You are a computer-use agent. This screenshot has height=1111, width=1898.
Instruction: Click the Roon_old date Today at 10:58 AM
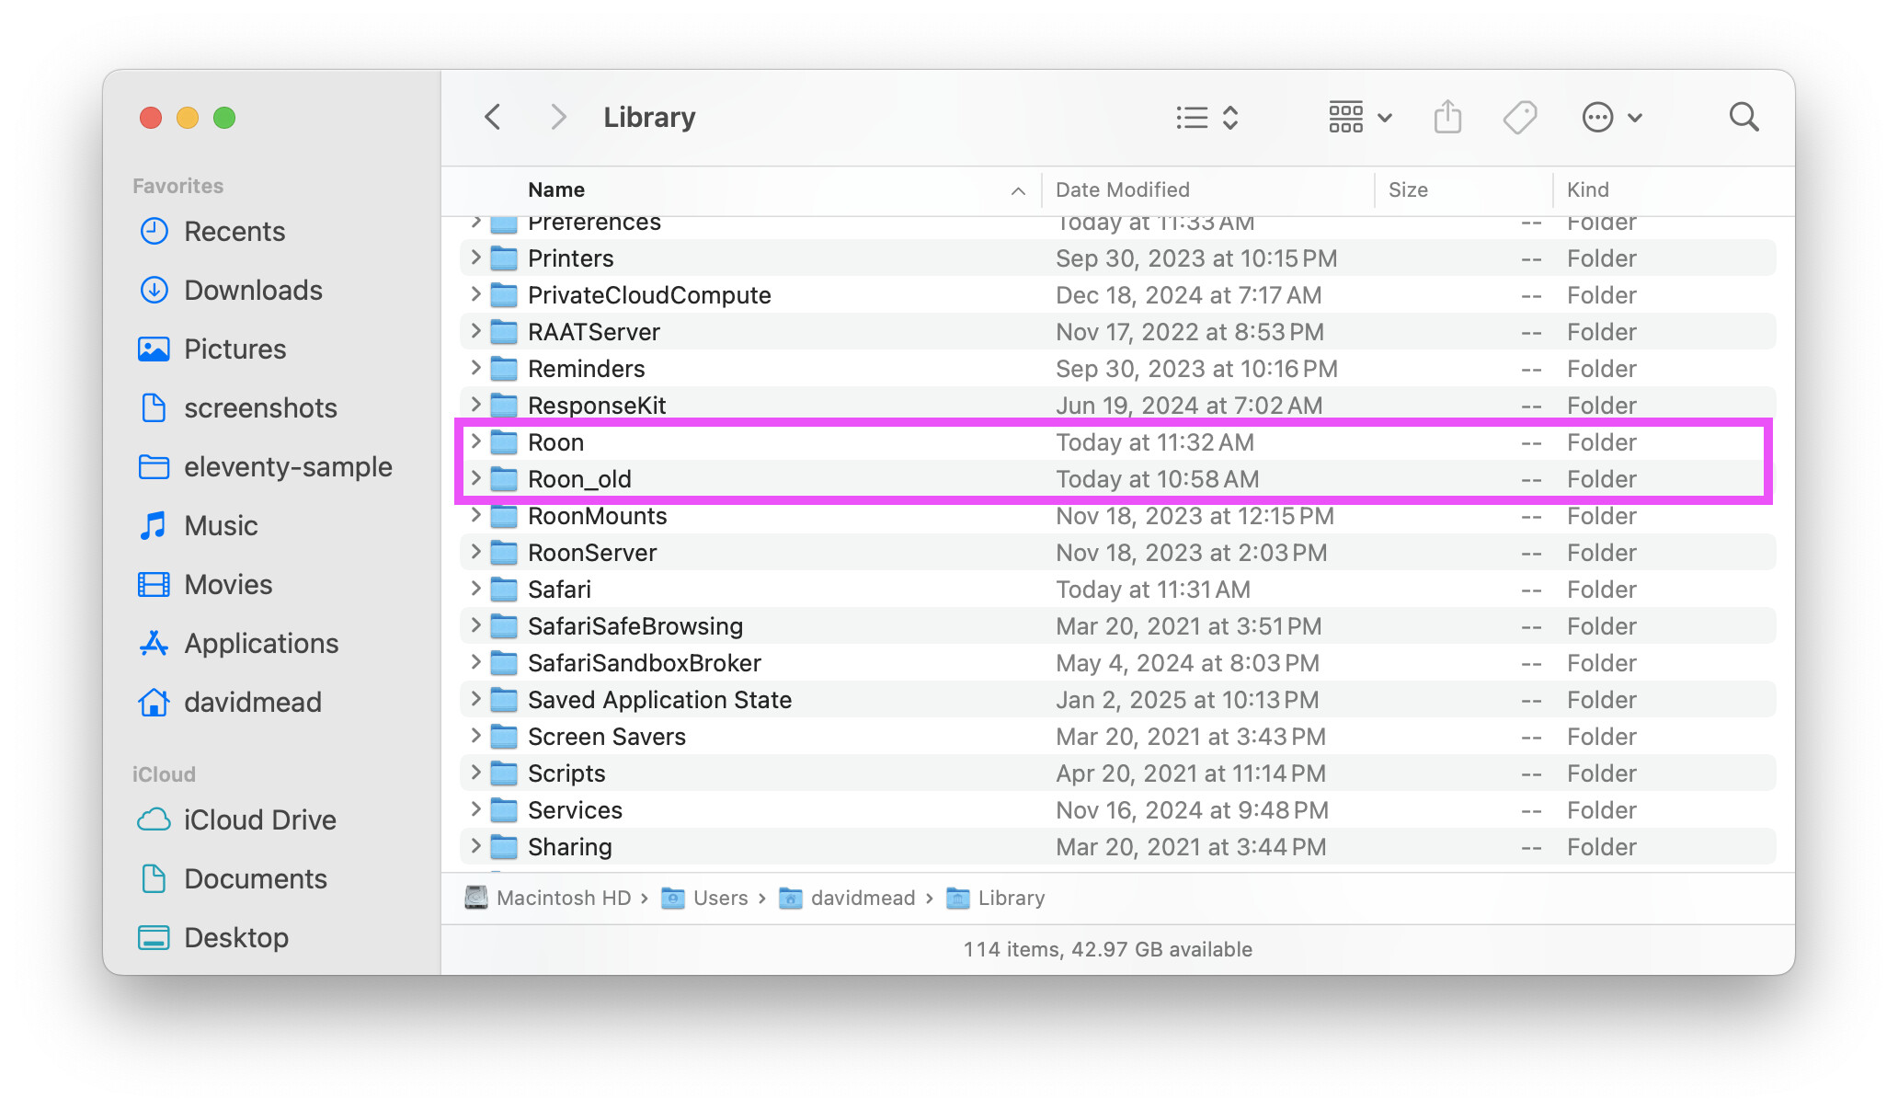(1157, 479)
